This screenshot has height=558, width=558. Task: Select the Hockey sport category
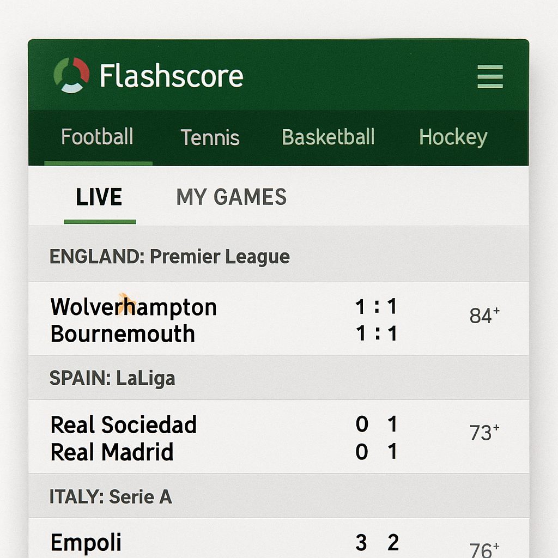point(453,138)
